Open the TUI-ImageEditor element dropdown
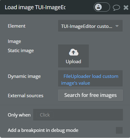Image resolution: width=130 pixels, height=138 pixels. coord(90,26)
